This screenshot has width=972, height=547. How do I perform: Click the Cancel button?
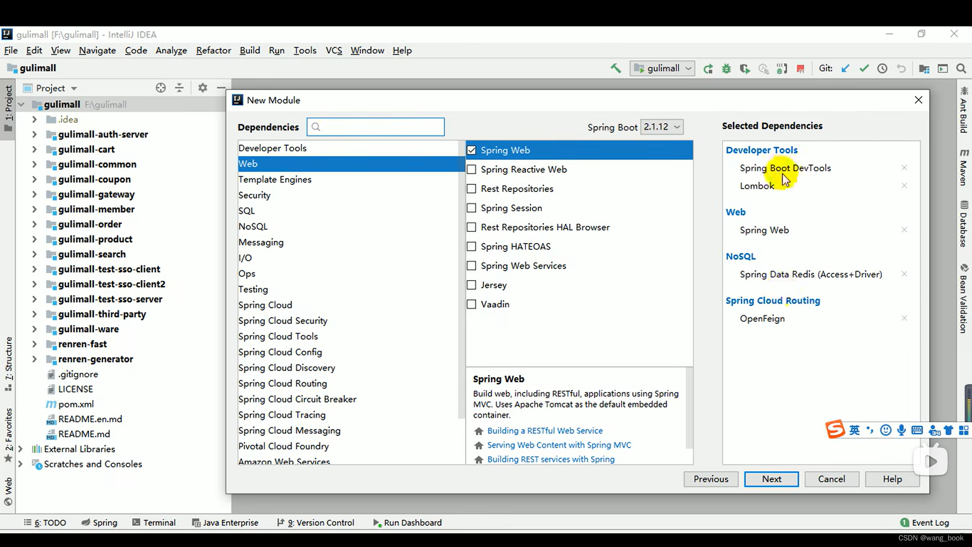[832, 479]
